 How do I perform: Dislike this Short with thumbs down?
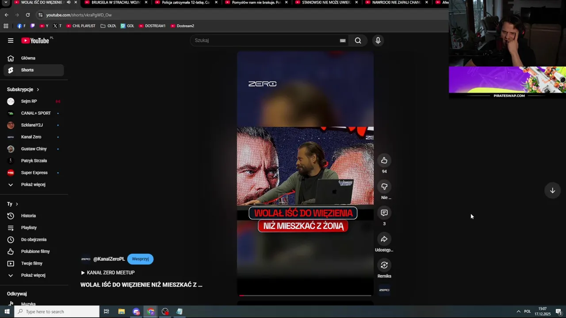point(384,186)
